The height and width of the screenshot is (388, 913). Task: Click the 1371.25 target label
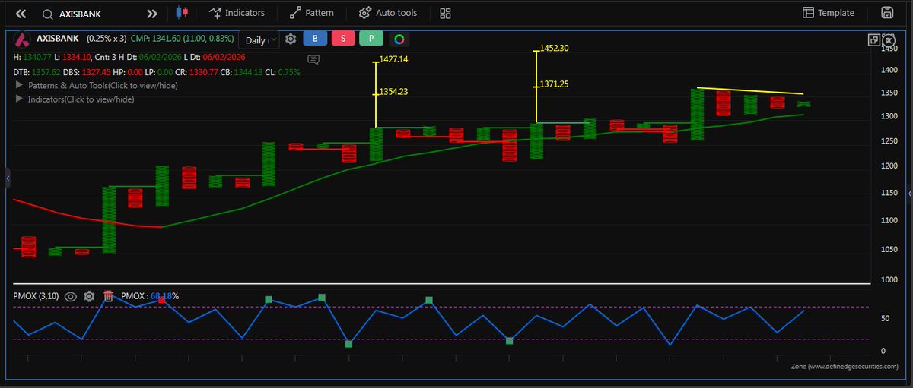click(553, 84)
